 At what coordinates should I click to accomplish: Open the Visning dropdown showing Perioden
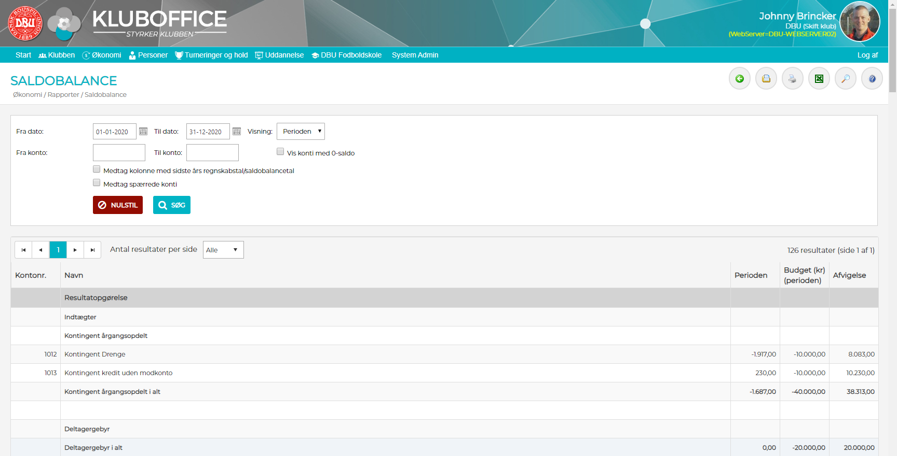tap(301, 132)
